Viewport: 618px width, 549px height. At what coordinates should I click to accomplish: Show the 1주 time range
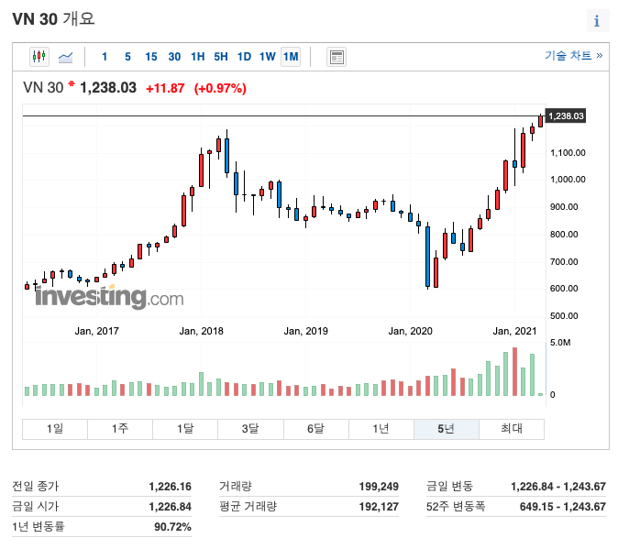tap(120, 429)
